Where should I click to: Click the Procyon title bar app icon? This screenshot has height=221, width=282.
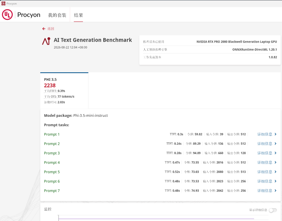[x=3, y=3]
